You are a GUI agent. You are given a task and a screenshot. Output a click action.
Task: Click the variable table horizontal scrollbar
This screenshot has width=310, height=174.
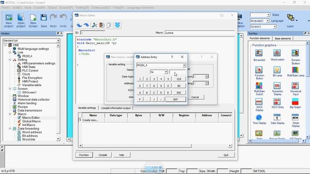point(155,146)
